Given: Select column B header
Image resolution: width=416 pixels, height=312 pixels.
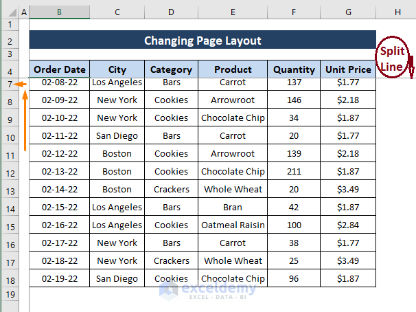Looking at the screenshot, I should (60, 12).
